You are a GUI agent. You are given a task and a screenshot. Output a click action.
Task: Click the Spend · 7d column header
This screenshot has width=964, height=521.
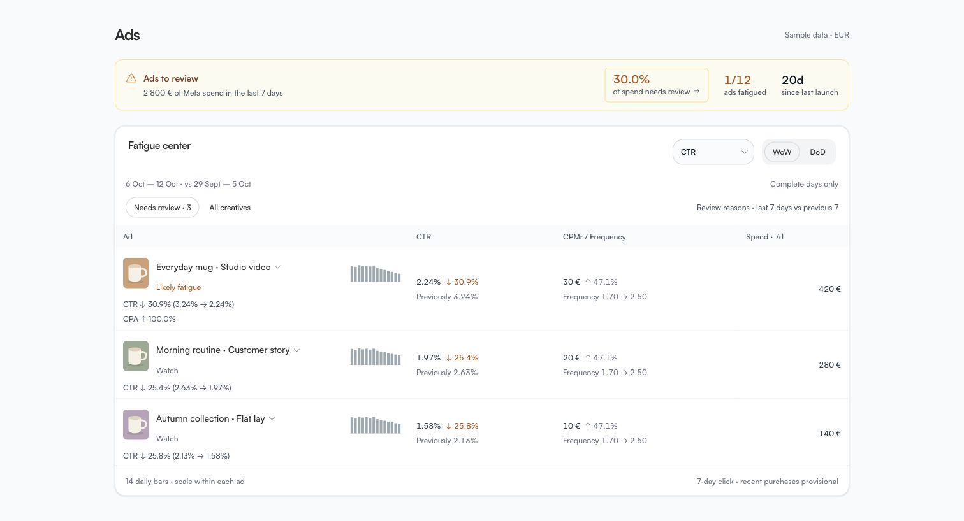click(x=764, y=236)
